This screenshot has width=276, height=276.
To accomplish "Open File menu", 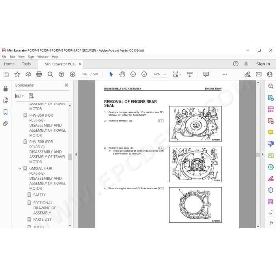I will 4,57.
